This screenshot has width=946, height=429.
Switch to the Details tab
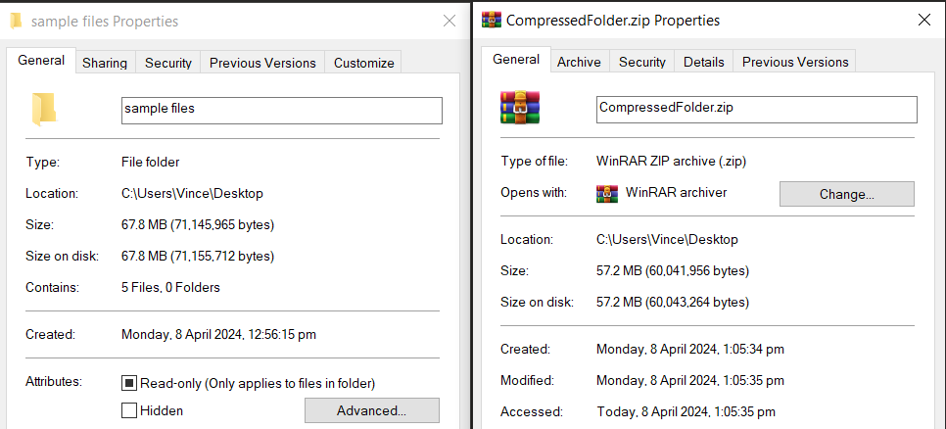point(703,62)
